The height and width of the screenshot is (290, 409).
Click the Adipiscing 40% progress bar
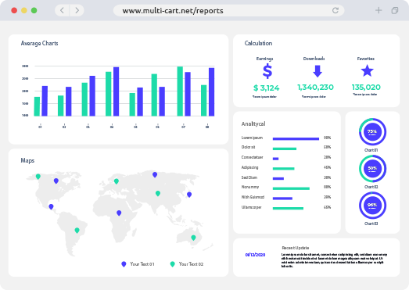[x=283, y=169]
